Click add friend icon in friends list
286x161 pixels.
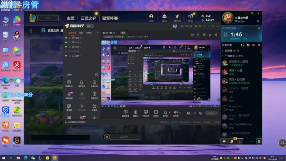tap(242, 45)
